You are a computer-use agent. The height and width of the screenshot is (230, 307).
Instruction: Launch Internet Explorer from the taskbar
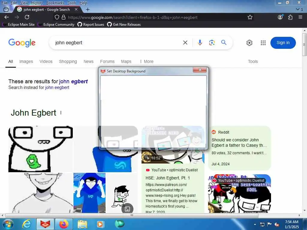[27, 224]
